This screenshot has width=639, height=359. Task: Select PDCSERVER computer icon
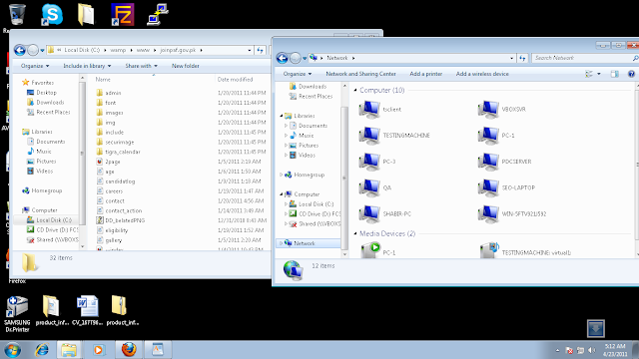click(x=504, y=162)
